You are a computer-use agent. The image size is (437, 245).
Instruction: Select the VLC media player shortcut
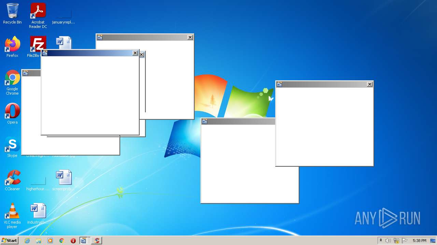12,215
